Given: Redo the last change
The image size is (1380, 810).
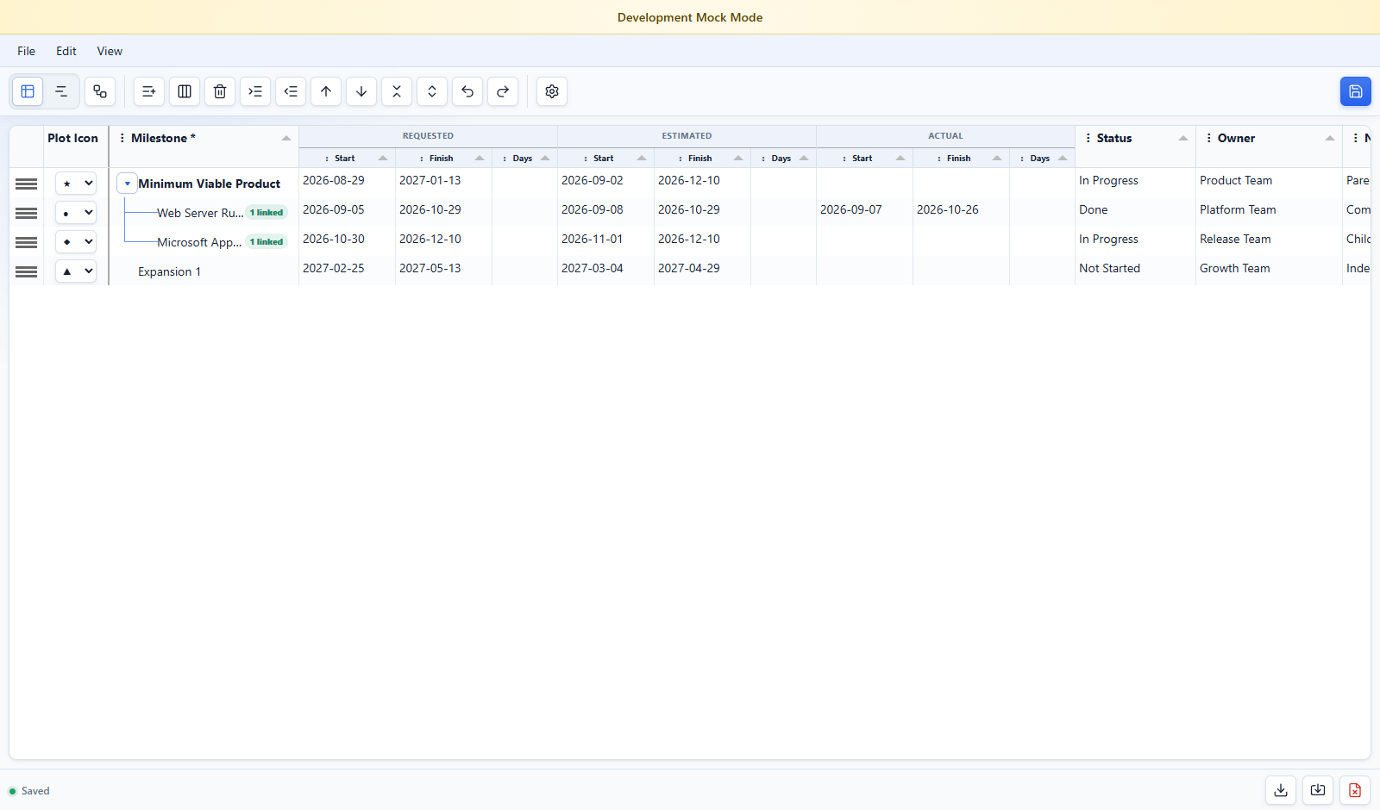Looking at the screenshot, I should click(503, 91).
